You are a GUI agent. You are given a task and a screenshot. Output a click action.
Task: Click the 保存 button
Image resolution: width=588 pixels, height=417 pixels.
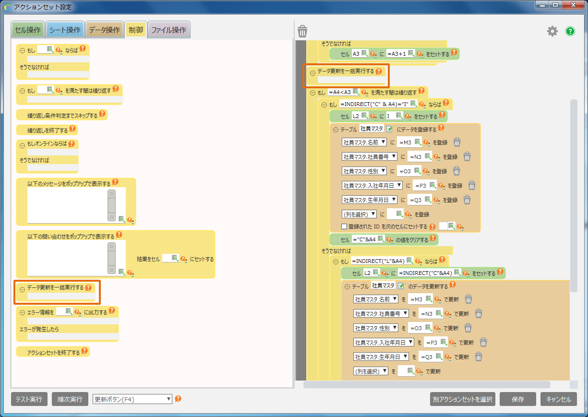(x=517, y=399)
